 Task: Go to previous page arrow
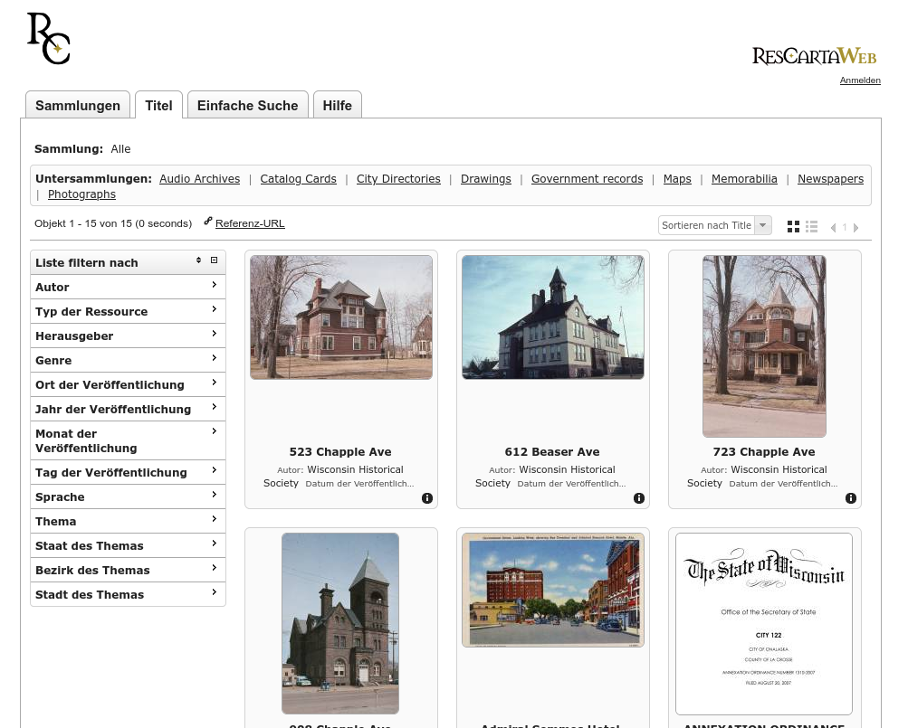[833, 227]
